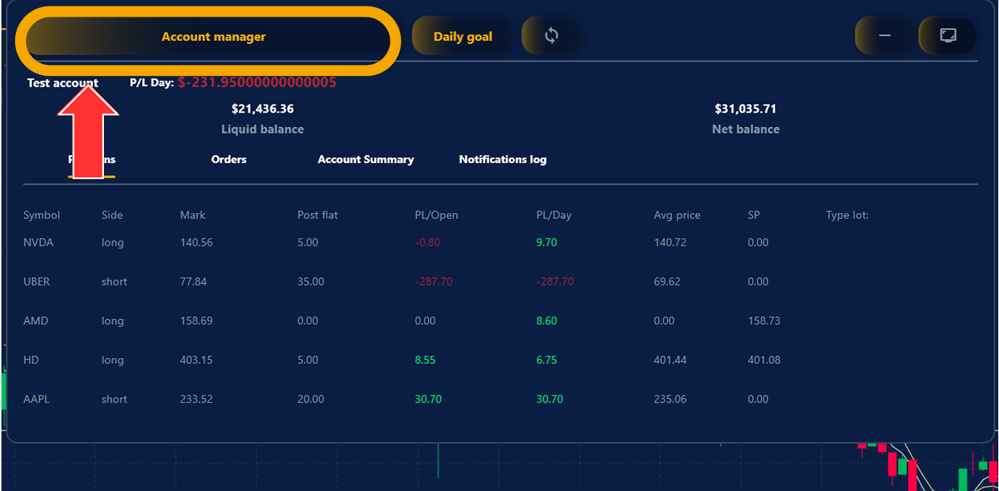Open the Daily goal button
The height and width of the screenshot is (491, 999).
[462, 37]
